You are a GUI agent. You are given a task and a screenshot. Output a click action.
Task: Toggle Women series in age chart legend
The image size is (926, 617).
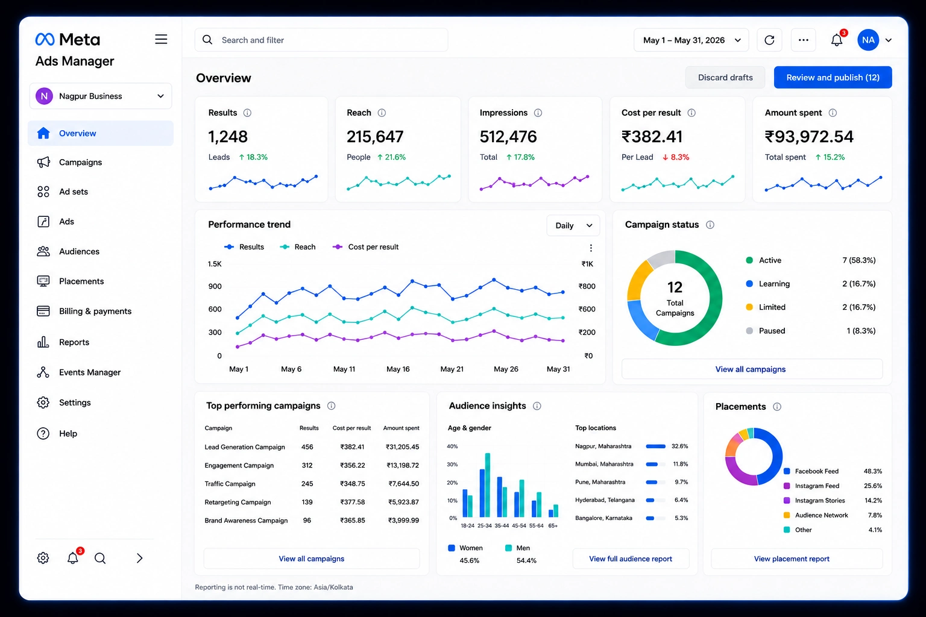465,548
